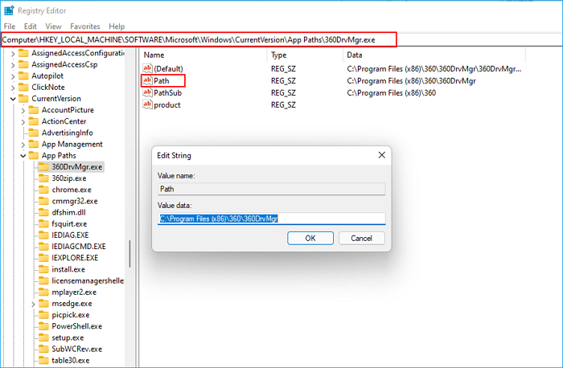Image resolution: width=563 pixels, height=368 pixels.
Task: Select the mplayer2.exe key
Action: tap(74, 292)
